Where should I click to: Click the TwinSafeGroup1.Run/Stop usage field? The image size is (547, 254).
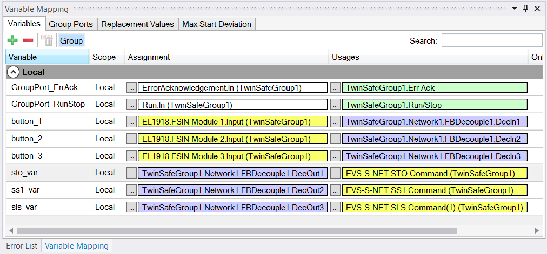(435, 105)
